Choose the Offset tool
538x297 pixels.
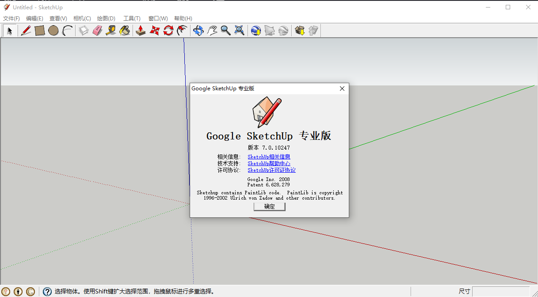(182, 31)
